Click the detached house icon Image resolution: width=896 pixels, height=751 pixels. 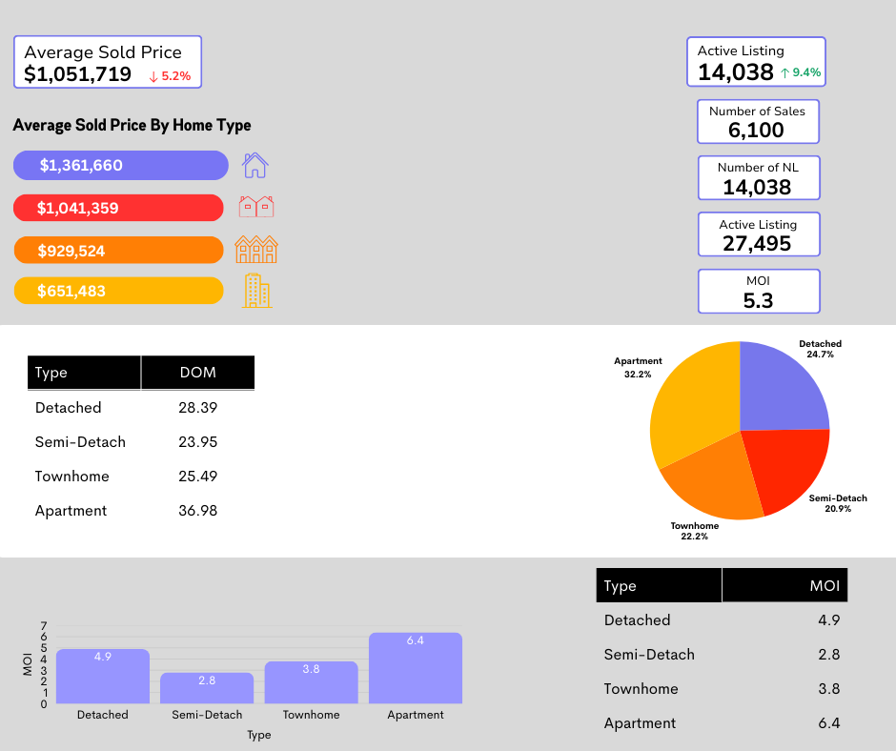[255, 166]
